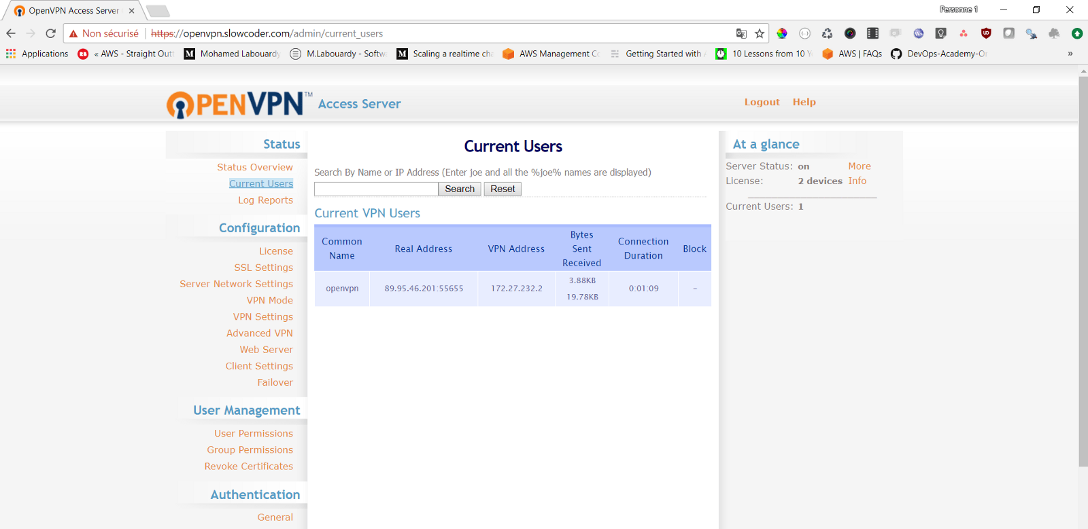Open Advanced VPN configuration
Viewport: 1088px width, 529px height.
click(x=260, y=333)
